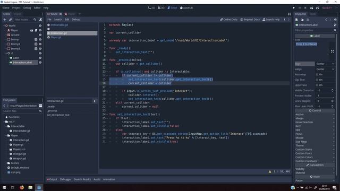Toggle FileSystem split view mode icon
340x191 pixels.
[x=40, y=106]
